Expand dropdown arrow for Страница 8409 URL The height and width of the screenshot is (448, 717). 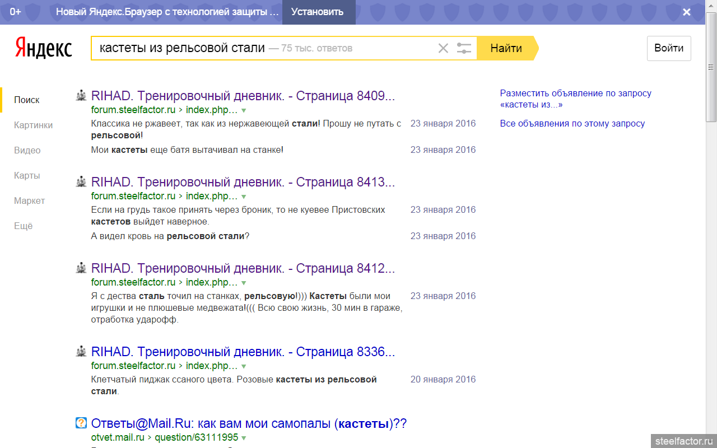click(x=244, y=110)
